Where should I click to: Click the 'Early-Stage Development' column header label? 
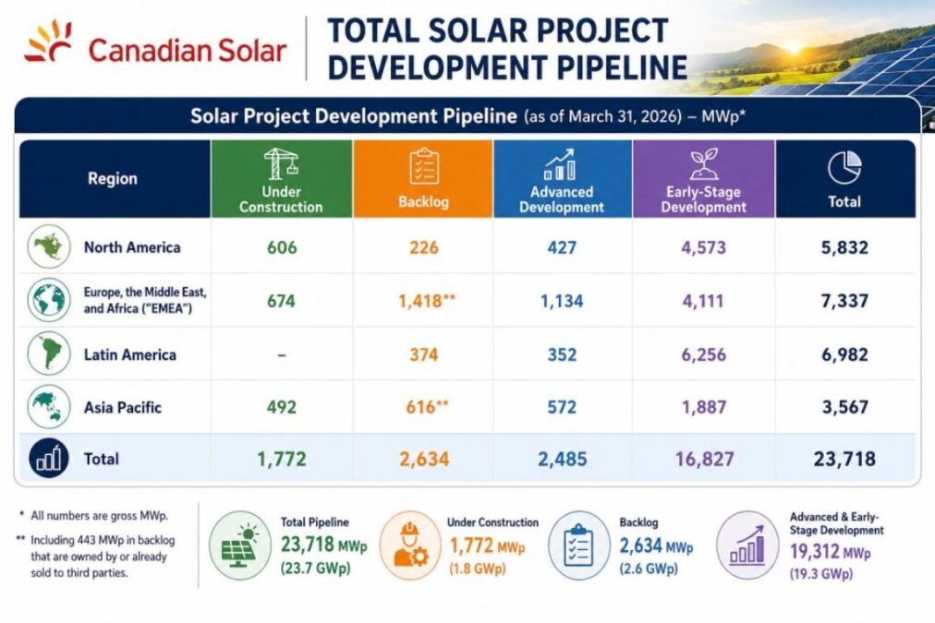pos(704,199)
